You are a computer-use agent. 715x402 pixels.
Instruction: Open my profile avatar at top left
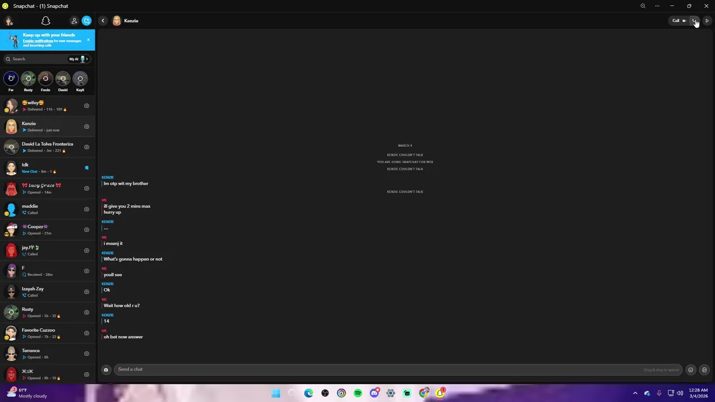[8, 21]
